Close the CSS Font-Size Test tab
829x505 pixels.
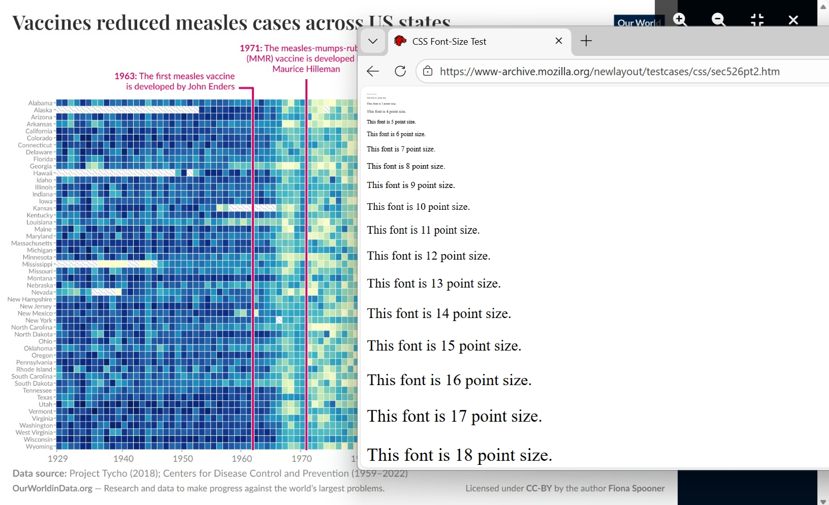pyautogui.click(x=559, y=41)
